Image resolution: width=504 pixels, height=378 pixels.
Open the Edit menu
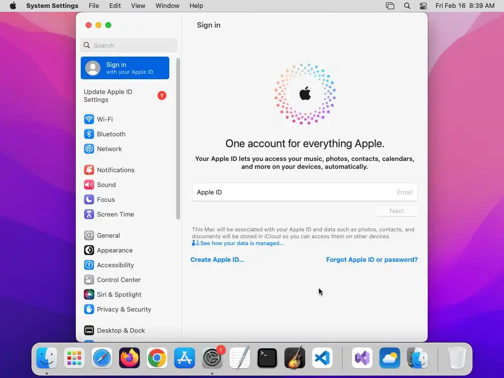click(115, 6)
